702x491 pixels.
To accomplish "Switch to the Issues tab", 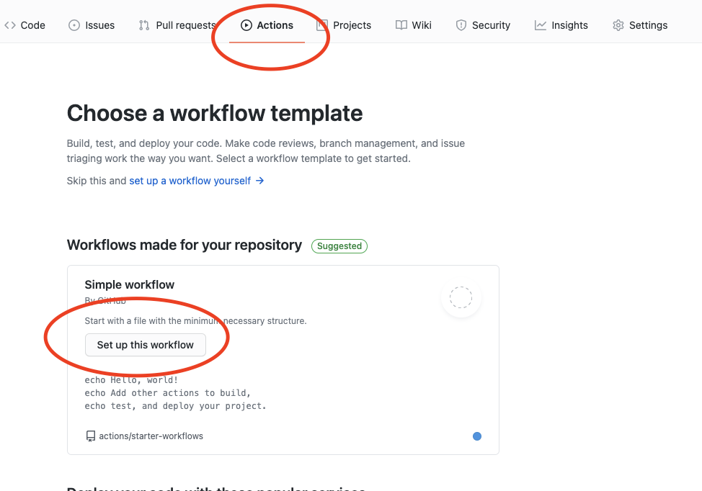I will pos(92,25).
